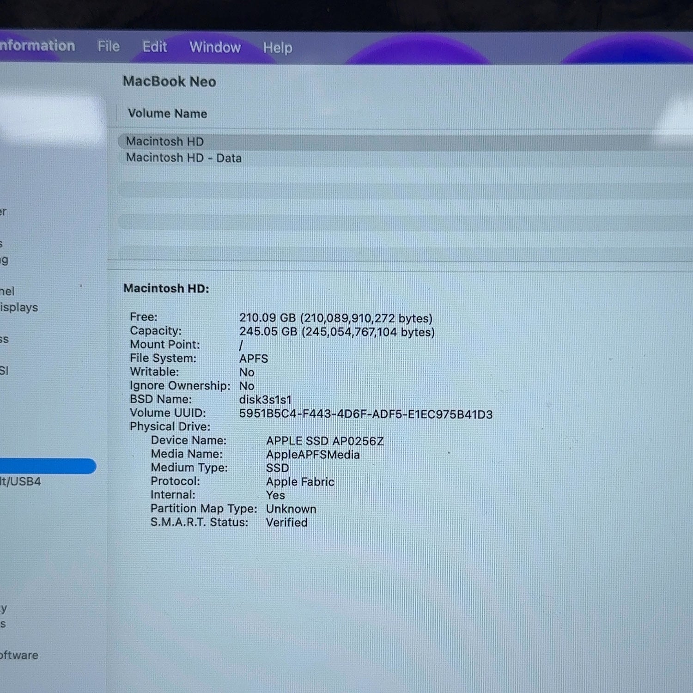Open the Help menu
This screenshot has height=693, width=693.
[x=277, y=48]
